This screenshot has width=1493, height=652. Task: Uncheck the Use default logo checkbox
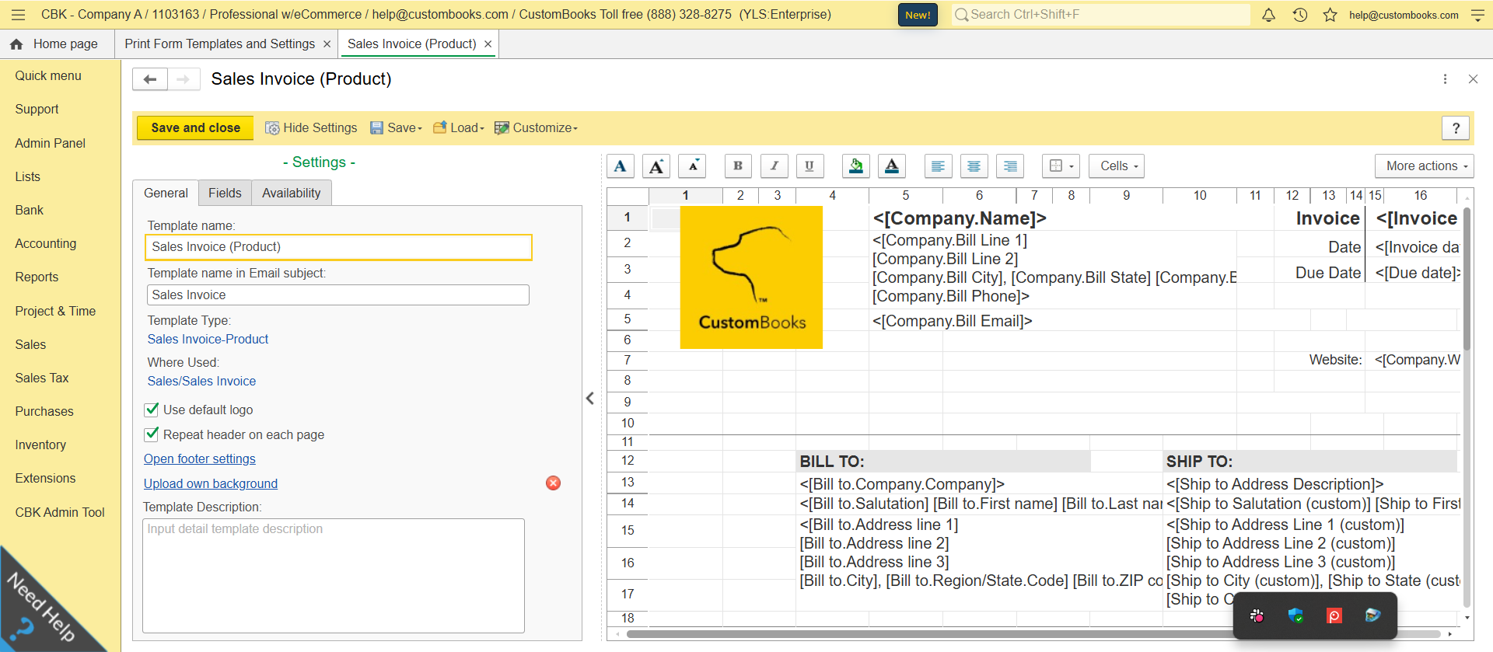pyautogui.click(x=152, y=410)
